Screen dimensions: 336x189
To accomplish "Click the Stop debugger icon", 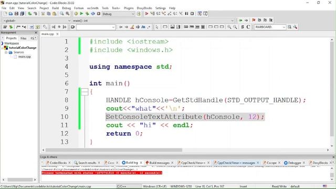I will 192,14.
